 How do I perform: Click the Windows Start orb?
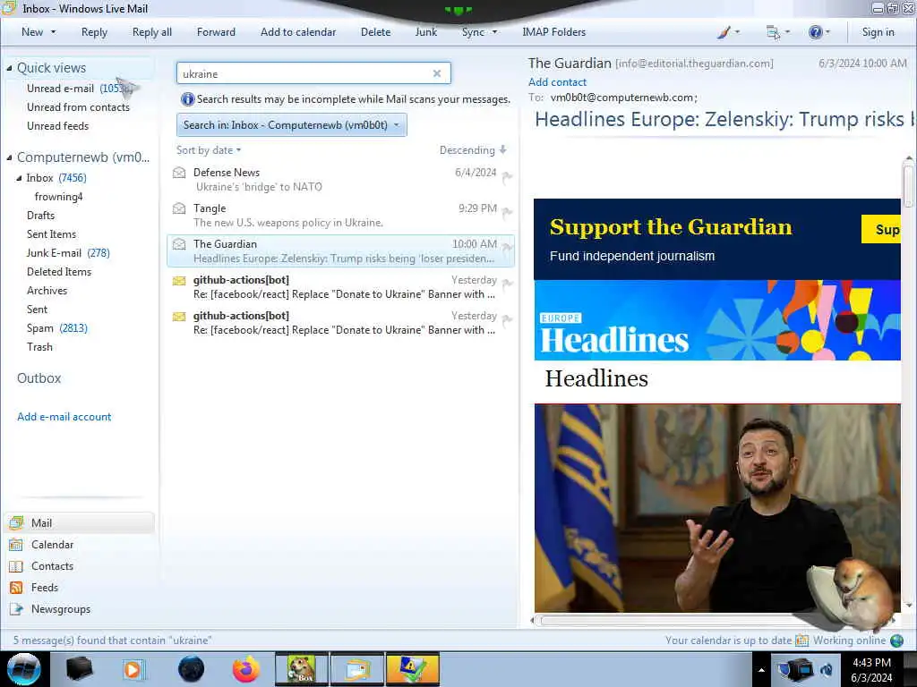click(24, 669)
